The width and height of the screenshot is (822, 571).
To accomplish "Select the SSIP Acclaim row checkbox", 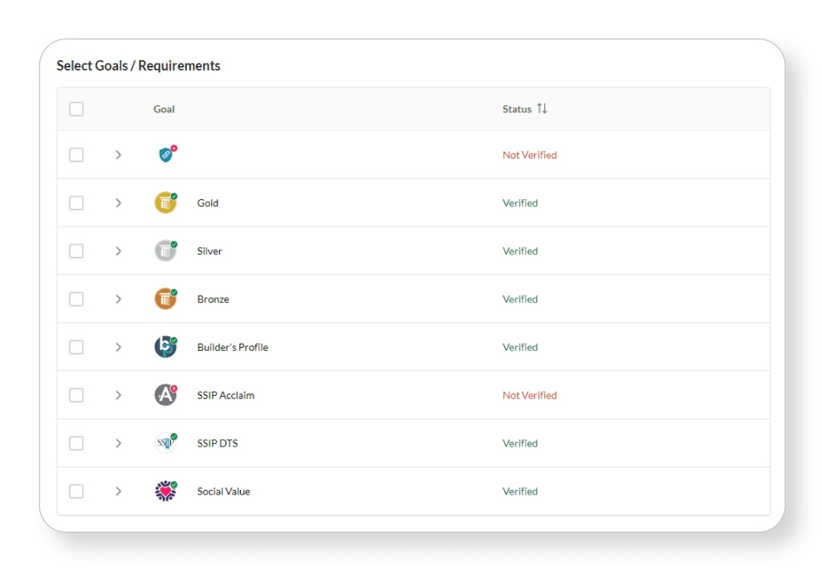I will point(76,395).
